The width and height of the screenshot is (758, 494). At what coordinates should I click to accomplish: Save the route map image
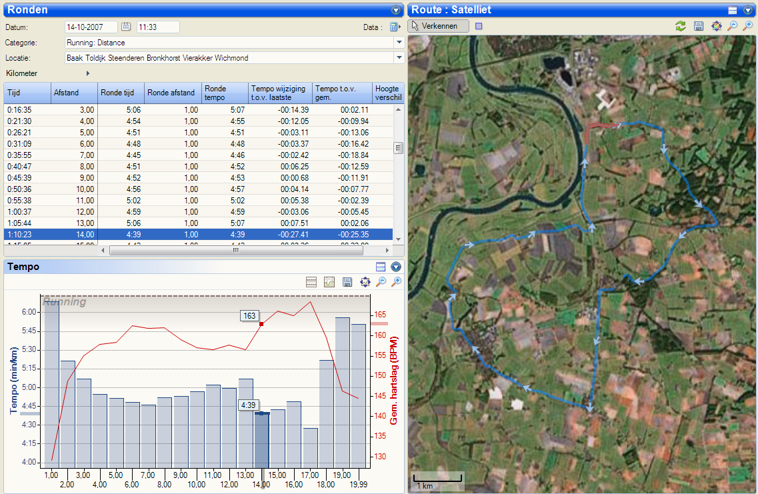click(x=698, y=26)
